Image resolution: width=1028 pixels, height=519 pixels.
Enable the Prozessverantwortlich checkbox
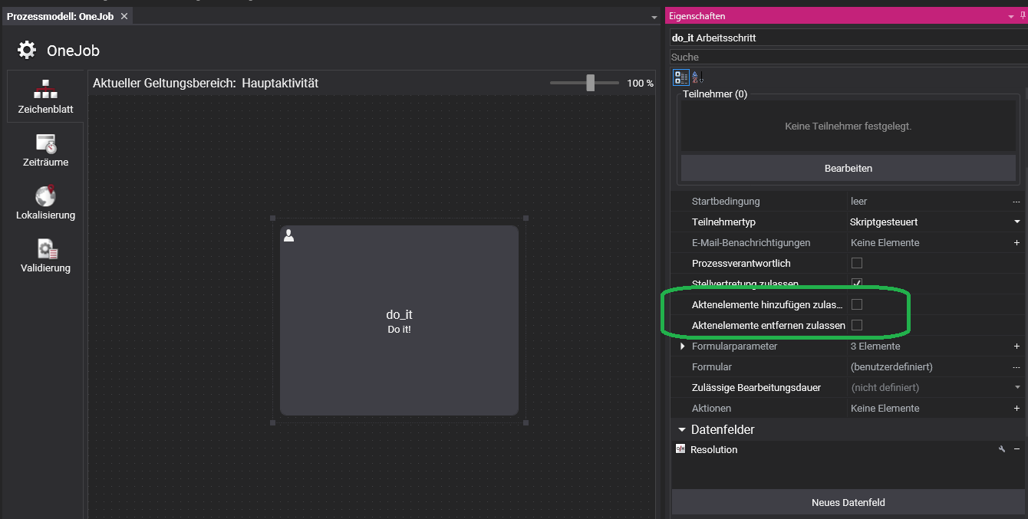click(x=857, y=264)
